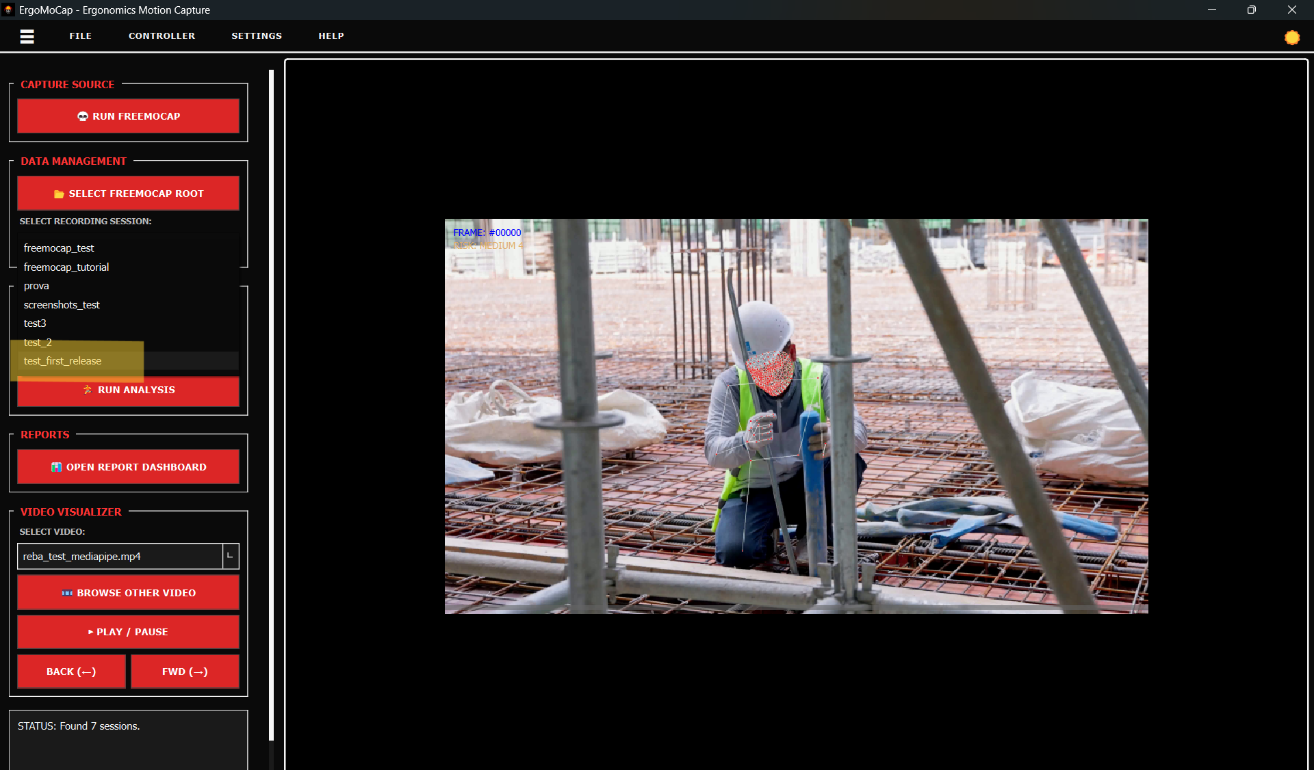Click the left panel vertical scrollbar
1314x770 pixels.
coord(272,405)
